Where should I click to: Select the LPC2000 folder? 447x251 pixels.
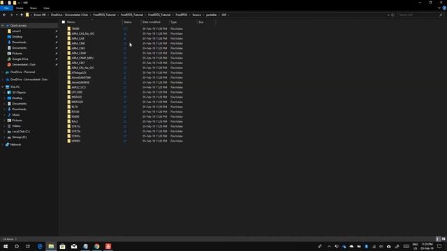click(77, 92)
